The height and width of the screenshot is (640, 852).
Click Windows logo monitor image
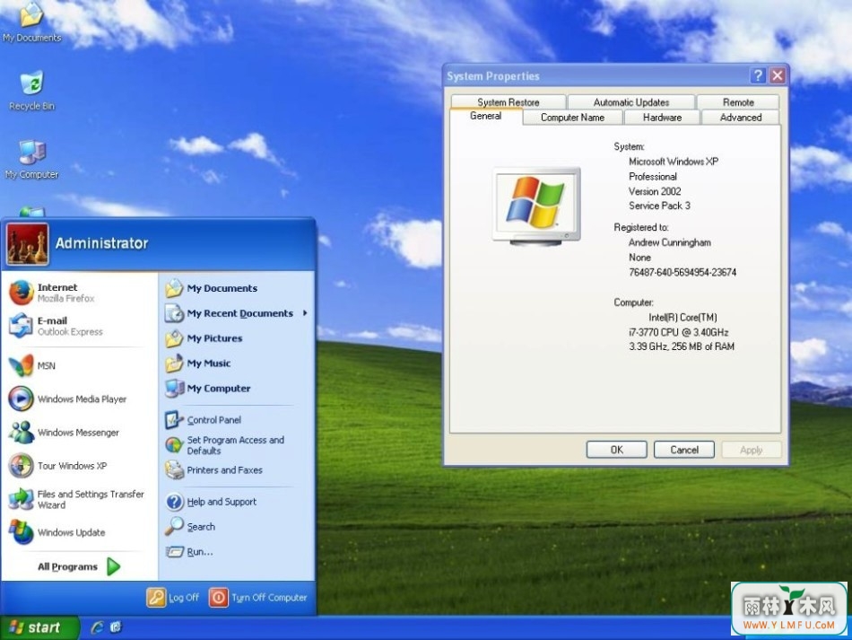tap(536, 206)
